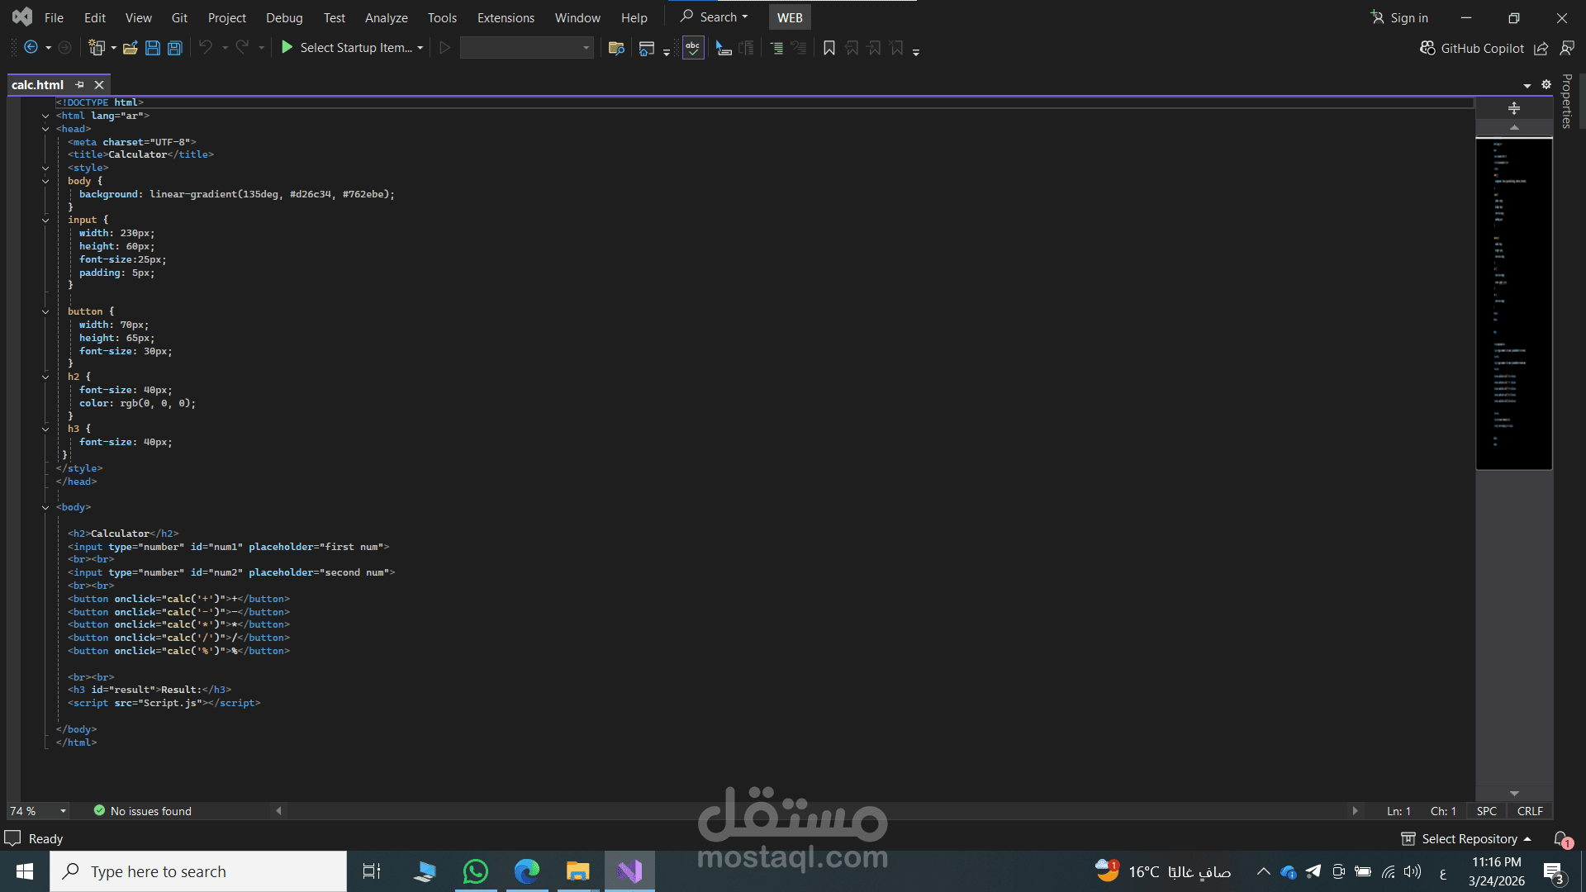Screen dimensions: 1586x892
Task: Click the Open File folder icon
Action: pyautogui.click(x=131, y=48)
